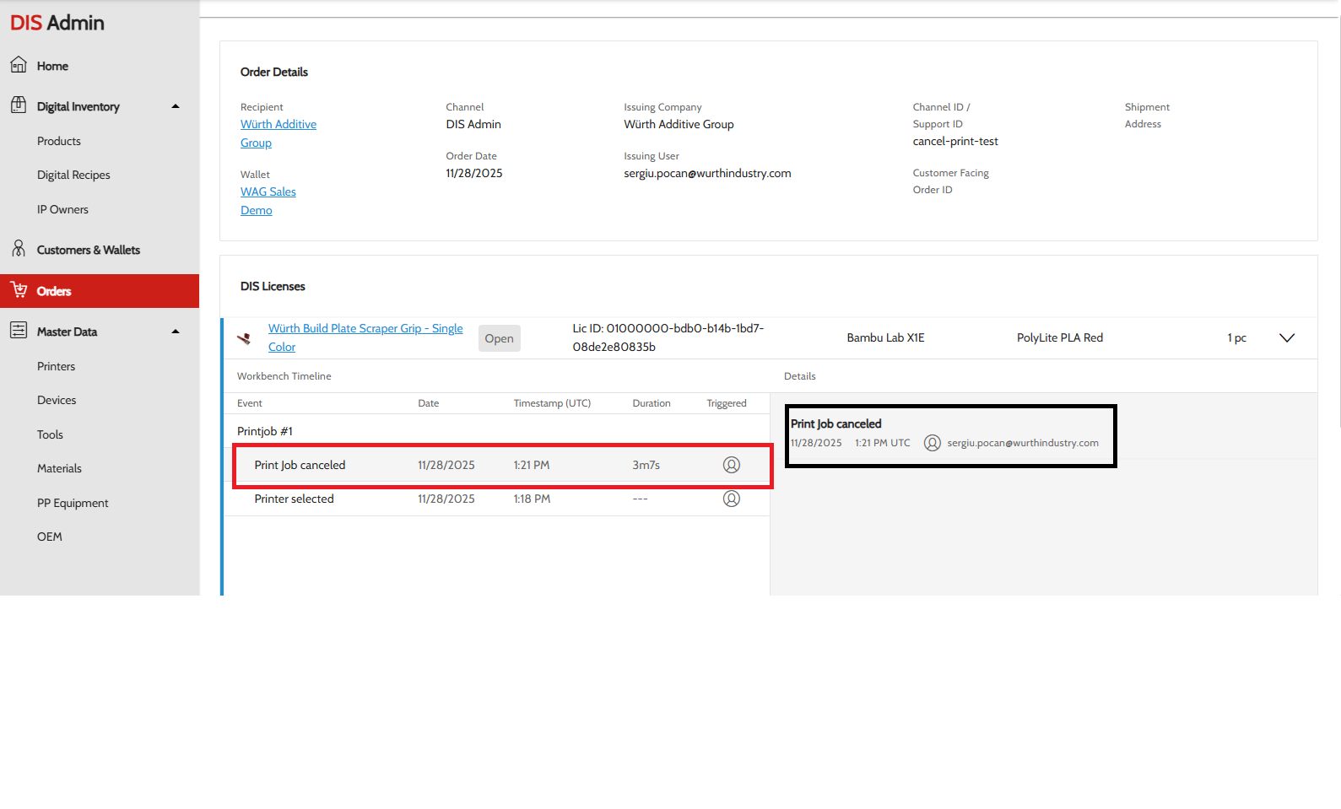The image size is (1341, 809).
Task: Click the Digital Inventory box icon
Action: 19,105
